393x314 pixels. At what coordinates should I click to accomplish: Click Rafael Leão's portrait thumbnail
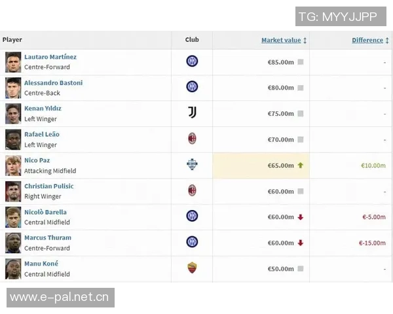tap(13, 139)
